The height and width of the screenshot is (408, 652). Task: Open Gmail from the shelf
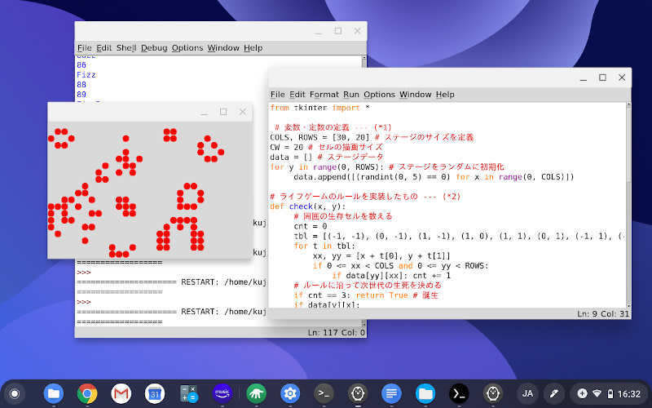(x=121, y=393)
